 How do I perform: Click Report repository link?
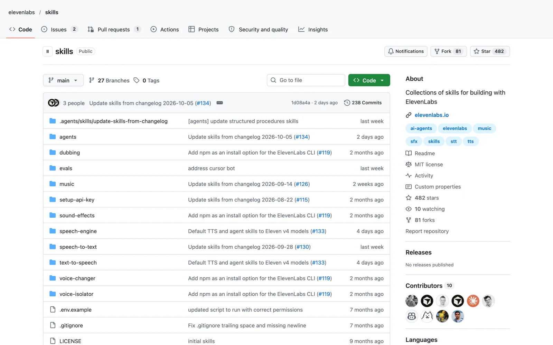point(427,231)
